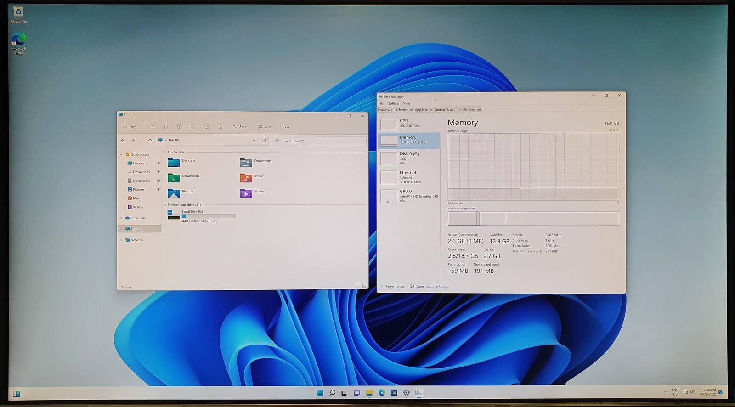Click the Search This PC field
This screenshot has width=735, height=407.
point(319,141)
